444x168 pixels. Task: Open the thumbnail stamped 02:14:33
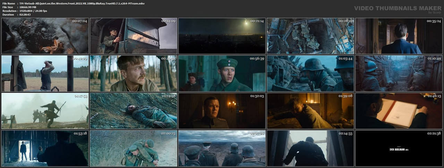[x=310, y=148]
